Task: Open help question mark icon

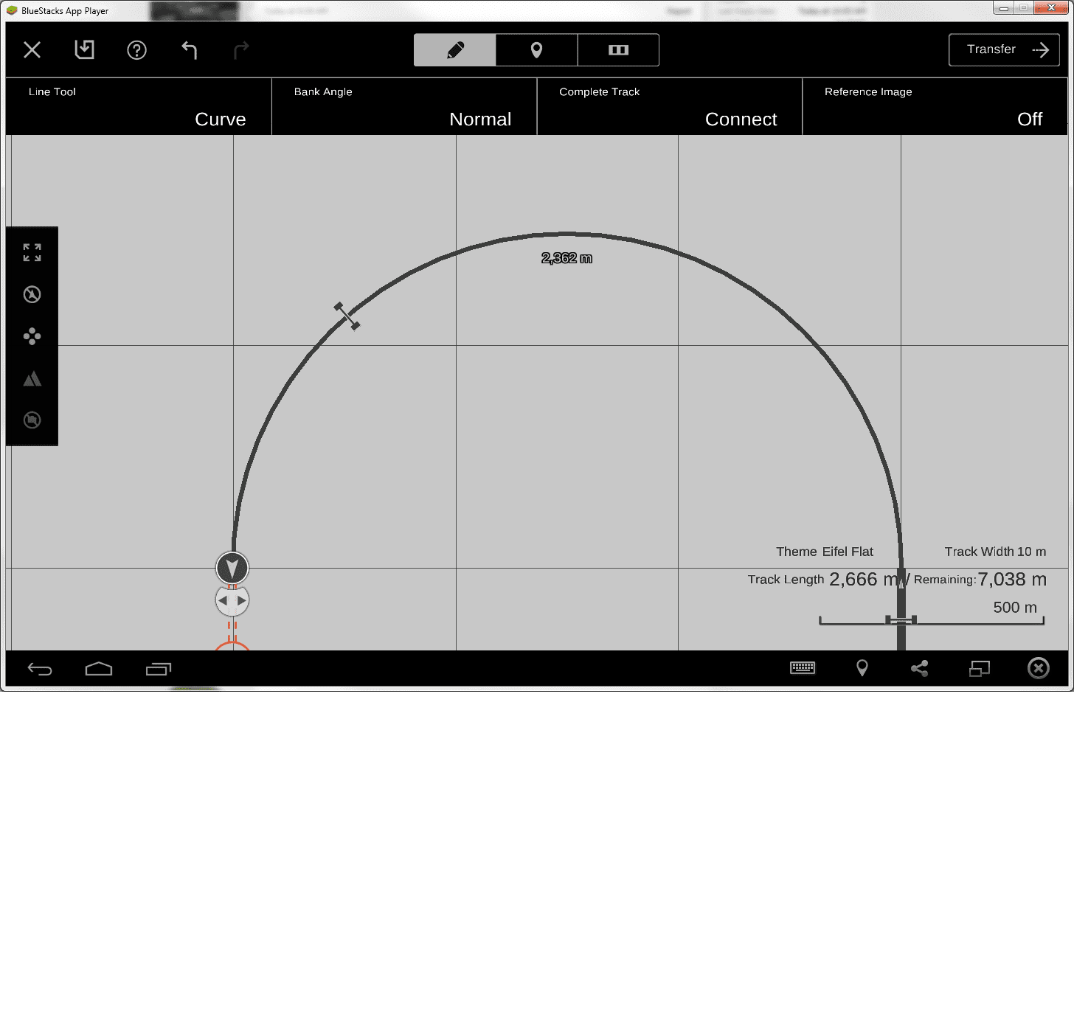Action: tap(137, 50)
